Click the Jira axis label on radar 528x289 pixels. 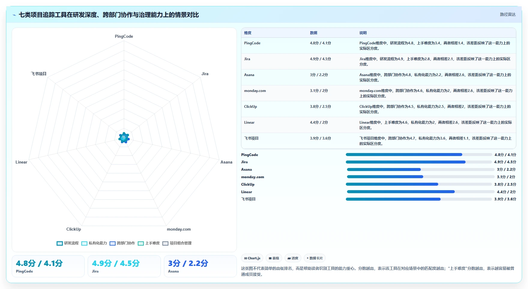(205, 74)
